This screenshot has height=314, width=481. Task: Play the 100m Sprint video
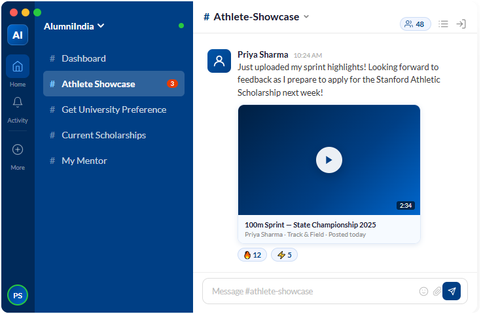[329, 160]
